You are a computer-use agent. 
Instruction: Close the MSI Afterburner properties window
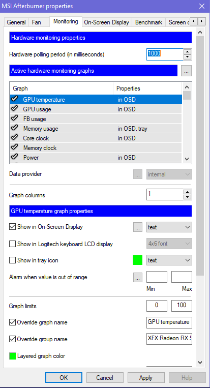tap(202, 6)
